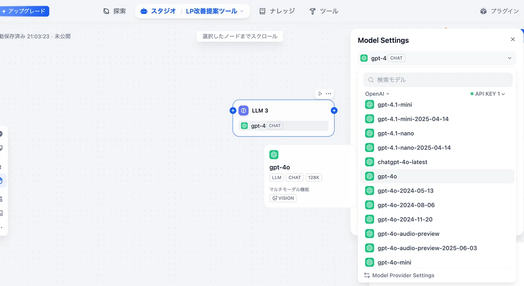Click the 探索 compass icon
The width and height of the screenshot is (524, 286).
[107, 11]
